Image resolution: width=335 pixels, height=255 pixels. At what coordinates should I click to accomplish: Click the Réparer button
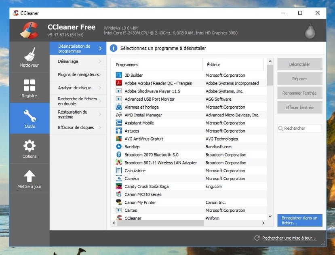pyautogui.click(x=300, y=79)
